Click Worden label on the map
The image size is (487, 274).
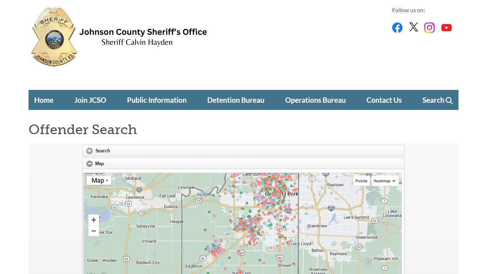(109, 260)
